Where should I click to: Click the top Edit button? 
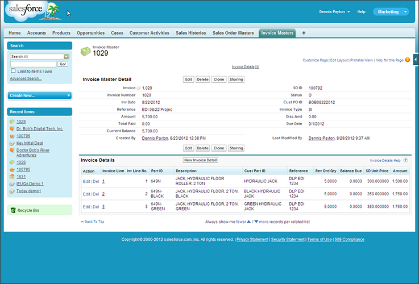click(188, 80)
